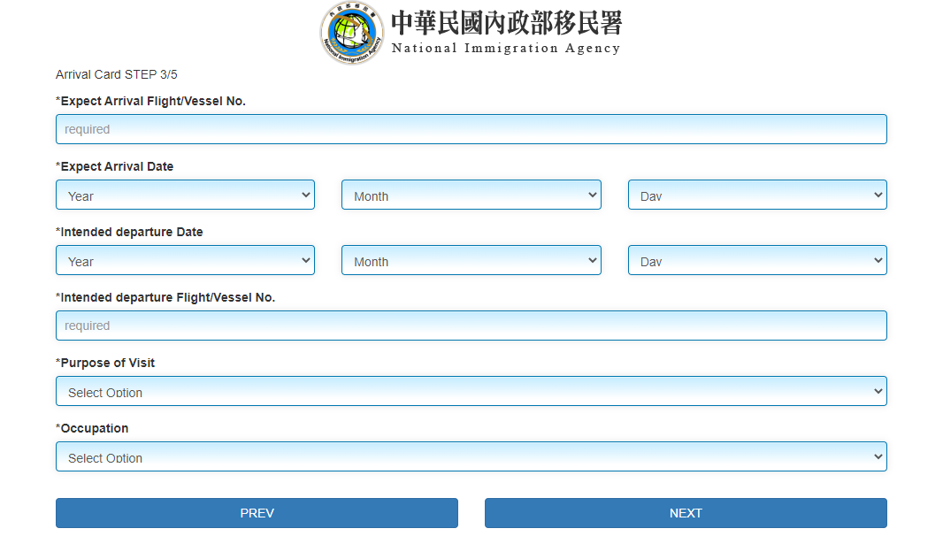Open the Expect Arrival Date Month dropdown
Screen dimensions: 943x544
point(471,195)
